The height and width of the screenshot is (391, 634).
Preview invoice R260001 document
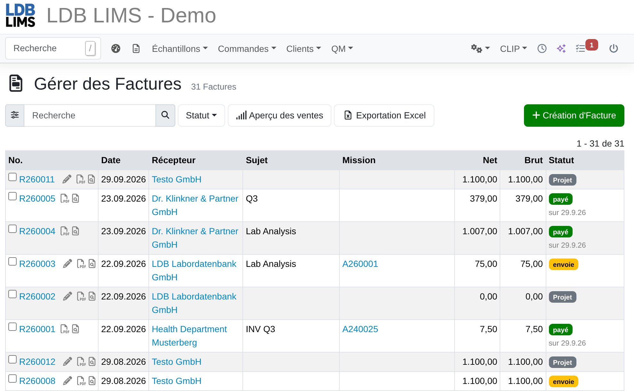click(75, 329)
